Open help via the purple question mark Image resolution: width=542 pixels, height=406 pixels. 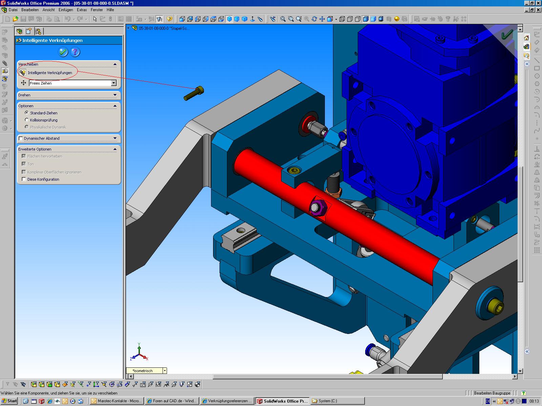point(75,52)
